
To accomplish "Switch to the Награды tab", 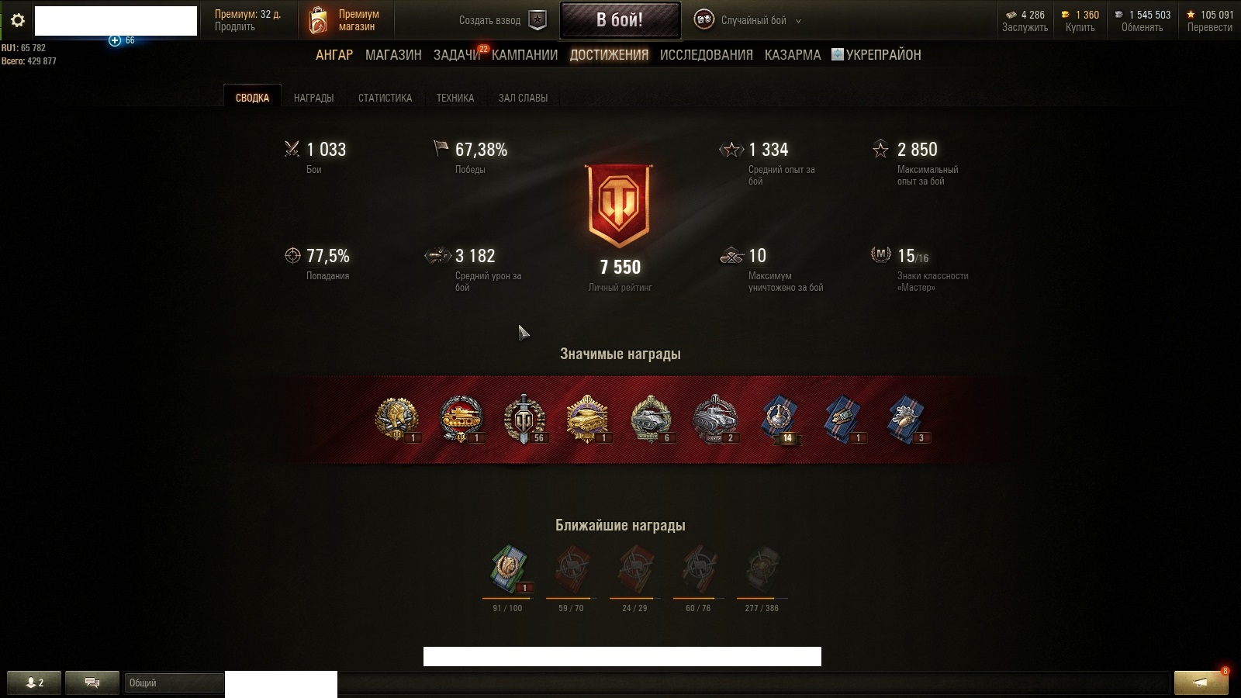I will (313, 98).
